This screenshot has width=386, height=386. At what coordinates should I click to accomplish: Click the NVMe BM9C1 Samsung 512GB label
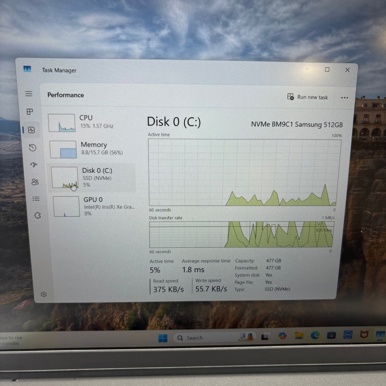coord(297,124)
